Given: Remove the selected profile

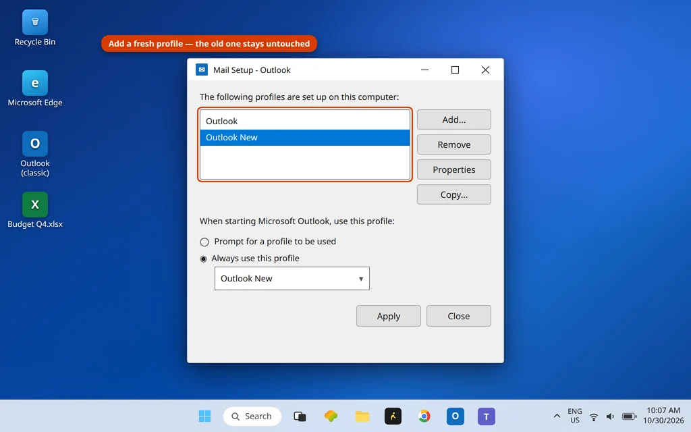Looking at the screenshot, I should tap(454, 144).
